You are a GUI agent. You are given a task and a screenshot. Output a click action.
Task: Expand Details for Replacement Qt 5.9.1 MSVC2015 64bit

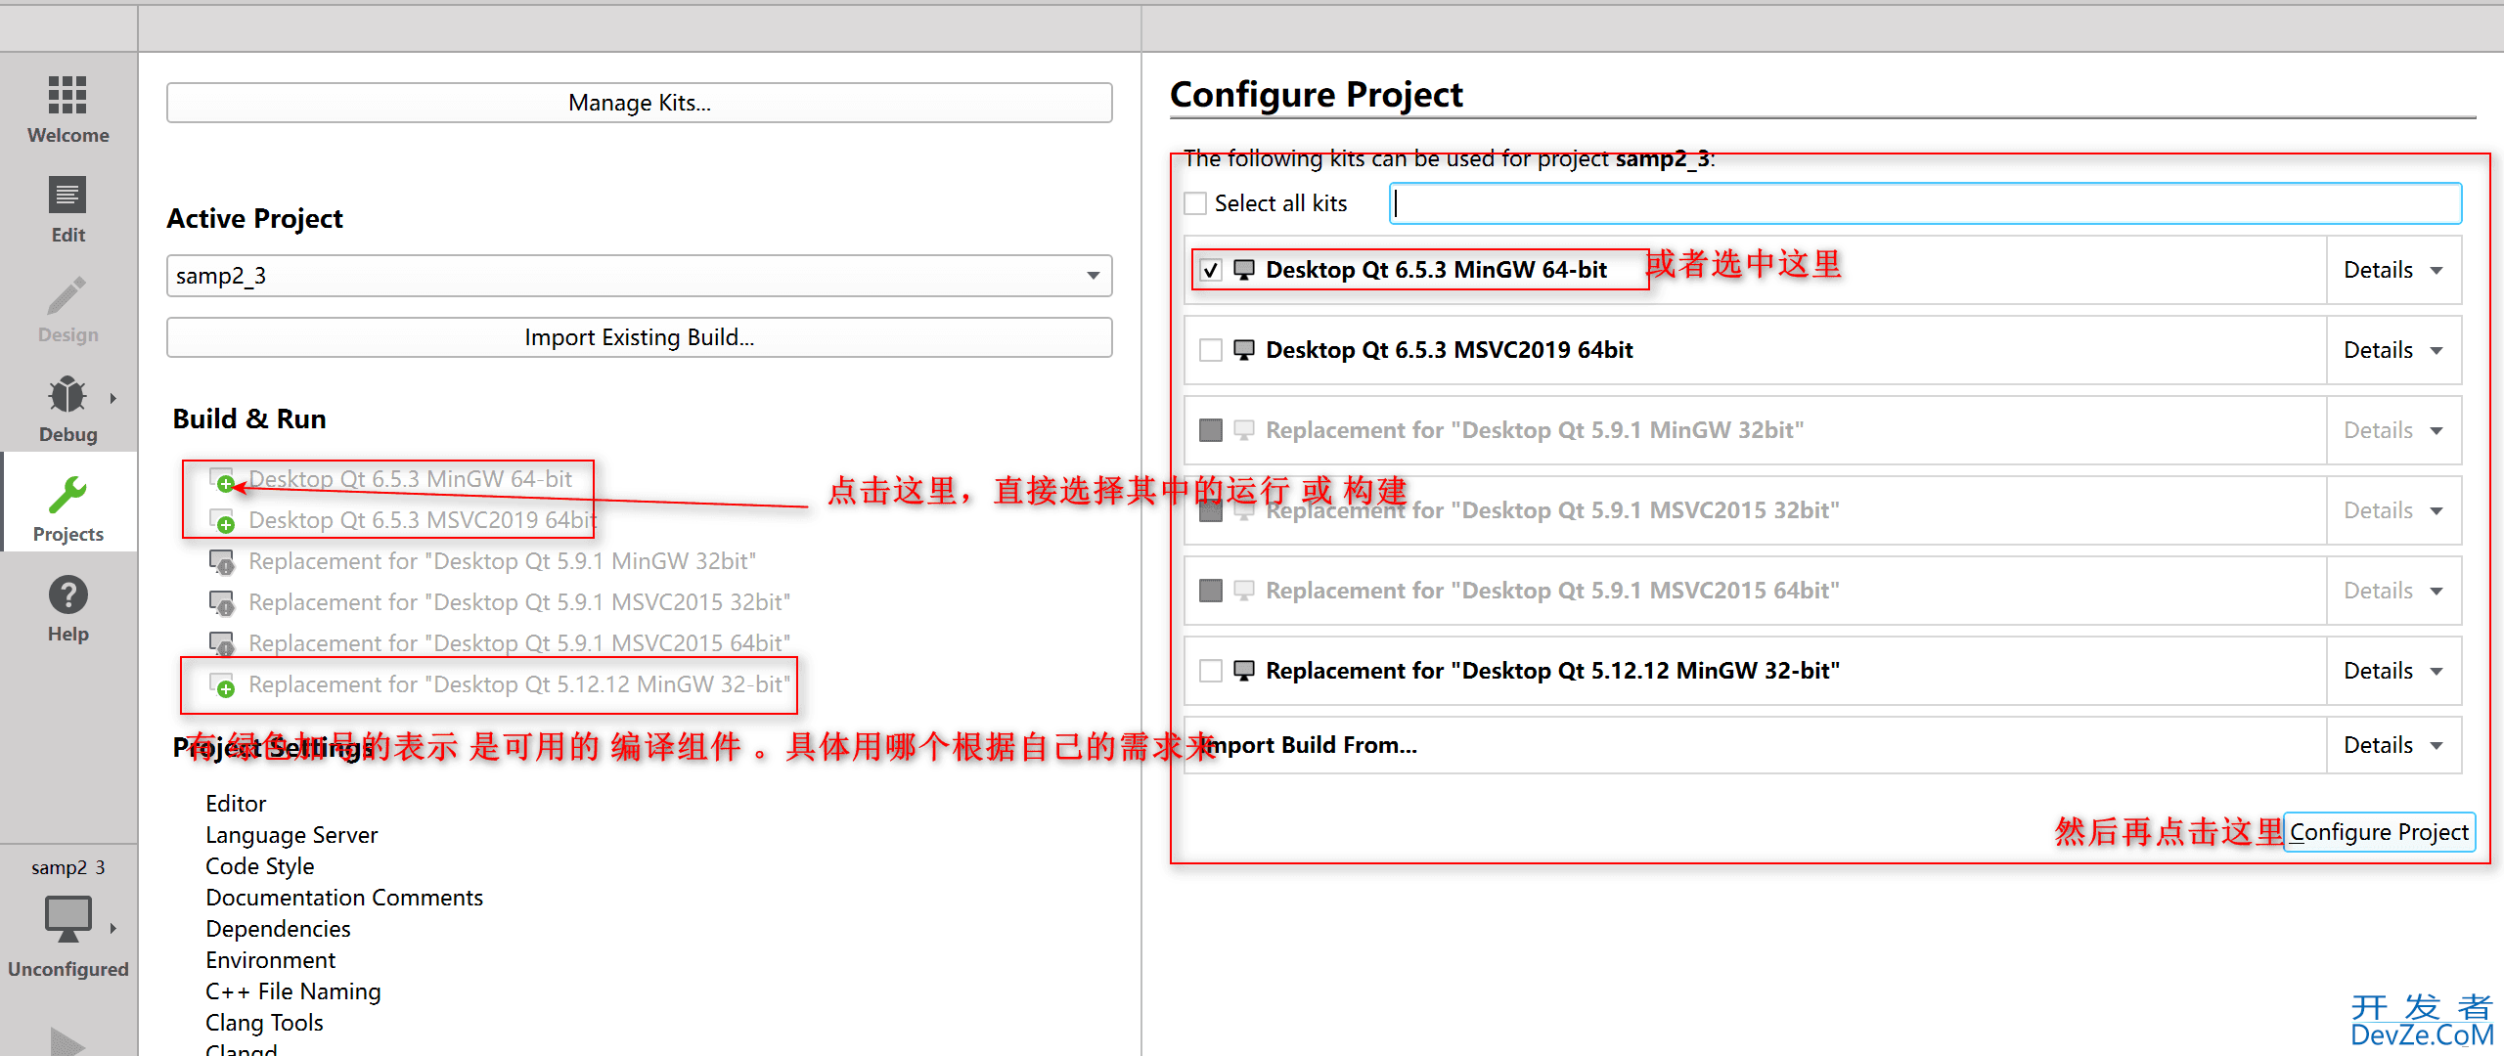(2393, 591)
